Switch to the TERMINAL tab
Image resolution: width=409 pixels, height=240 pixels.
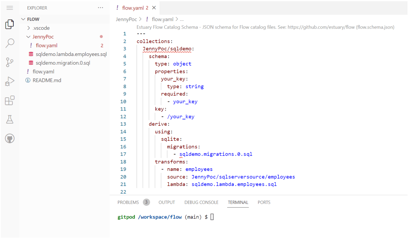(238, 202)
